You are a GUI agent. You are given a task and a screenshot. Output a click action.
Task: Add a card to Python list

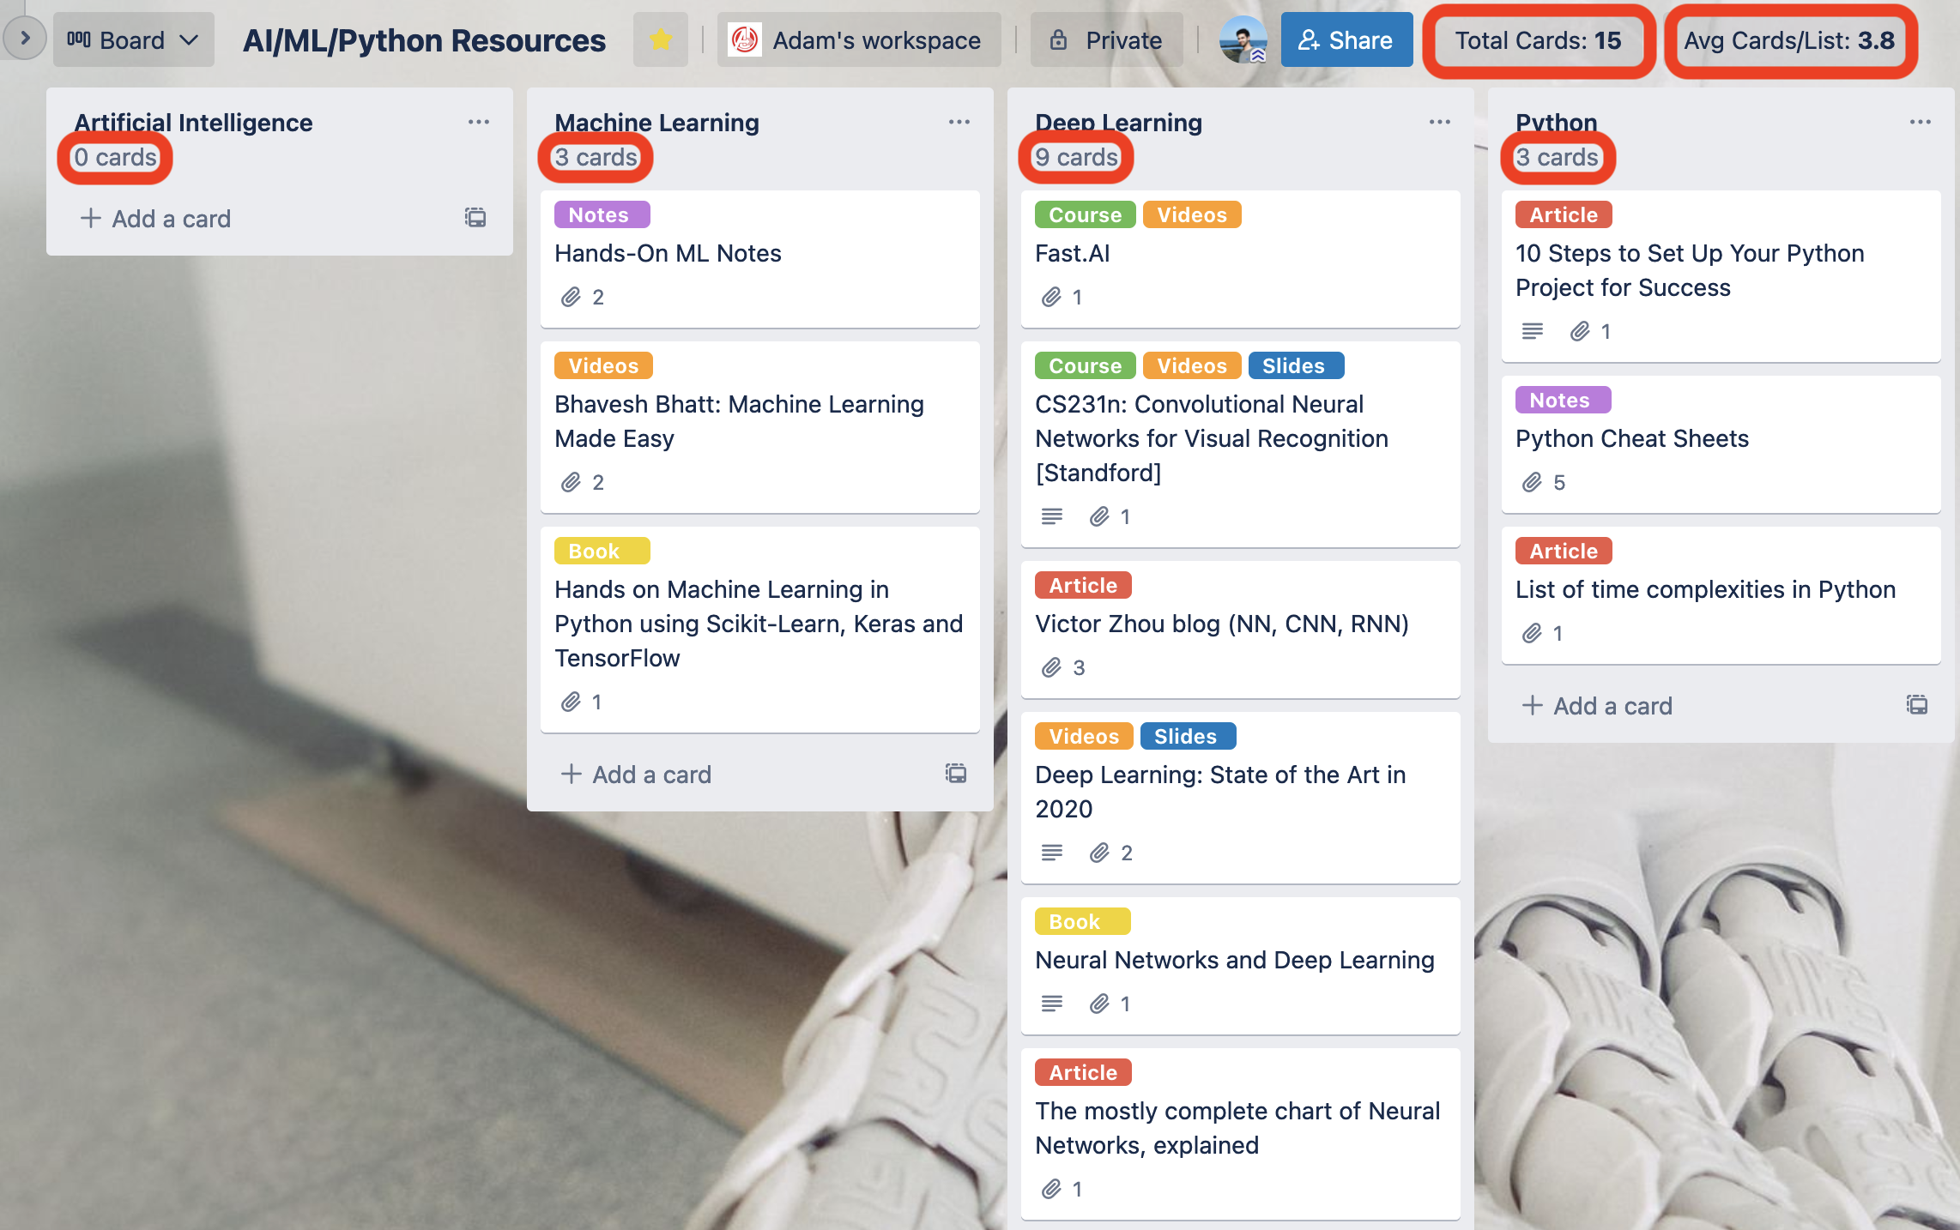[x=1597, y=706]
